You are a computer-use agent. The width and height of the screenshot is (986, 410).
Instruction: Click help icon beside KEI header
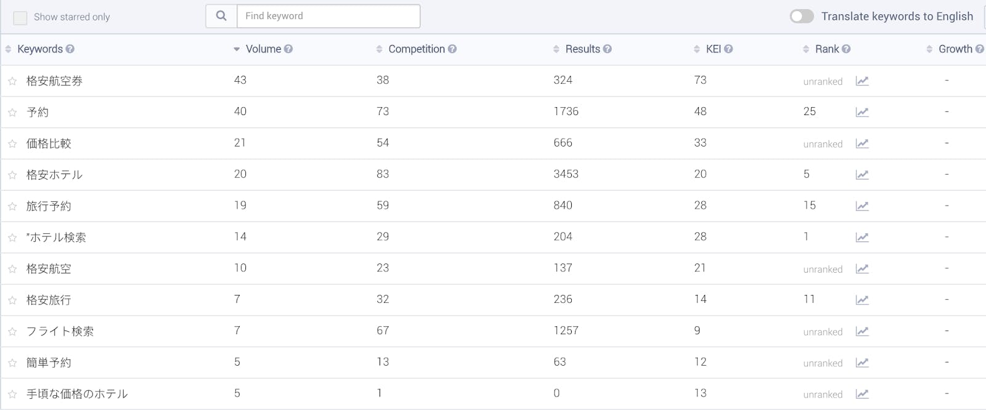[728, 49]
